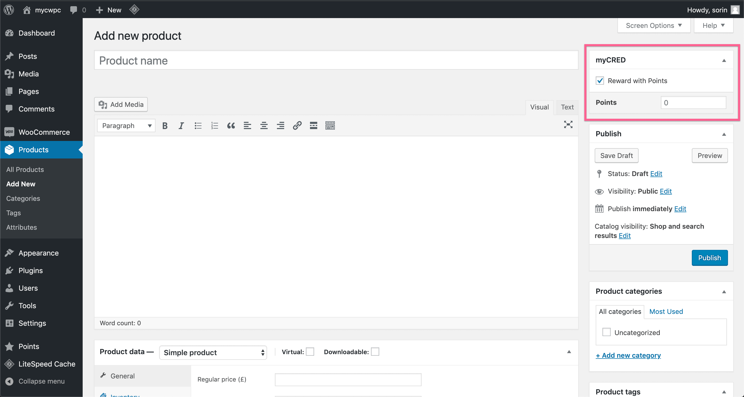Open the General product data tab
The image size is (744, 397).
143,376
